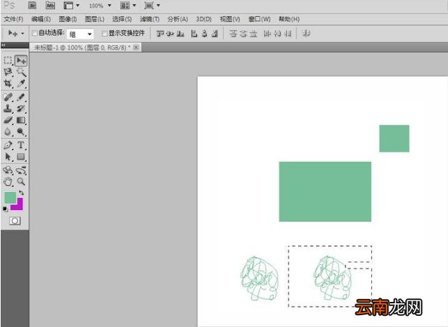
Task: Select the Spot Healing Brush tool
Action: 8,97
